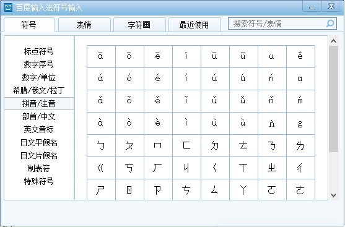
Task: Pick the bopomofo ㄕ symbol
Action: tap(101, 190)
